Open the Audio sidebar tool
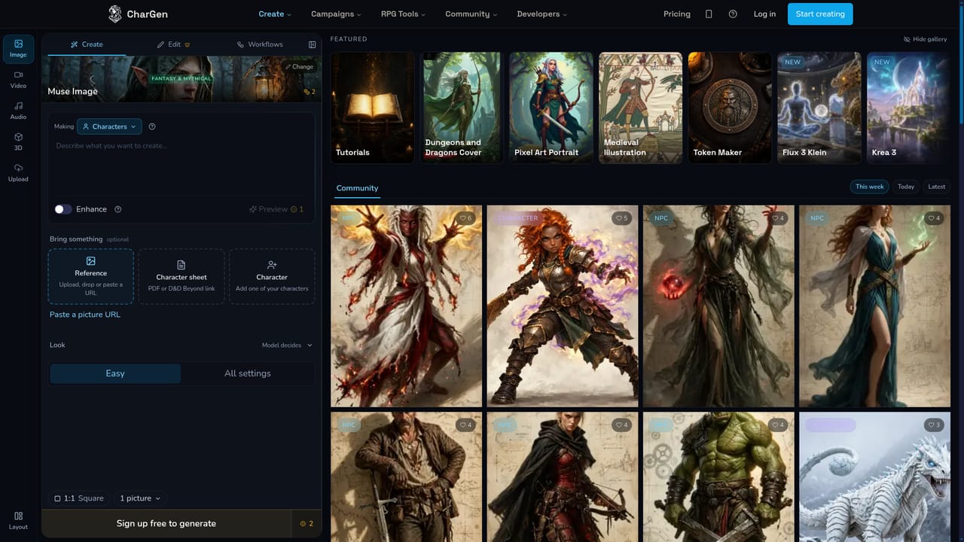The width and height of the screenshot is (964, 542). [x=18, y=111]
